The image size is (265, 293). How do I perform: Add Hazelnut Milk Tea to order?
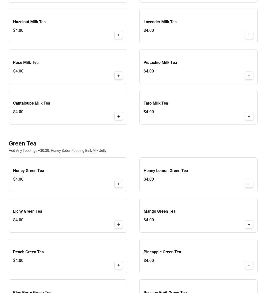(118, 35)
